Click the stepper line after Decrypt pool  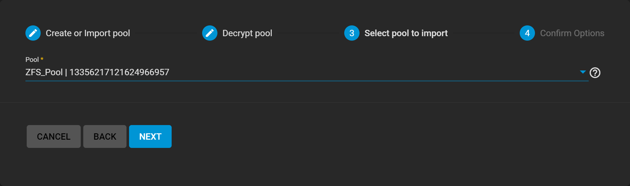[308, 33]
